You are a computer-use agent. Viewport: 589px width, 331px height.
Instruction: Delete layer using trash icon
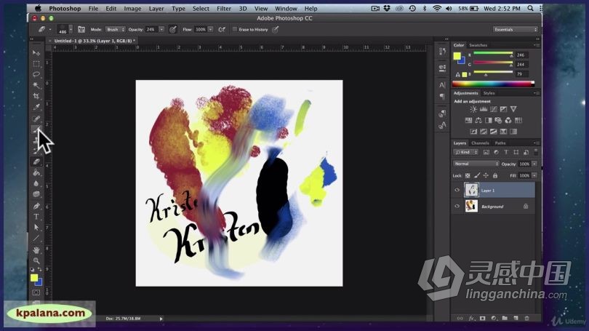coord(526,318)
